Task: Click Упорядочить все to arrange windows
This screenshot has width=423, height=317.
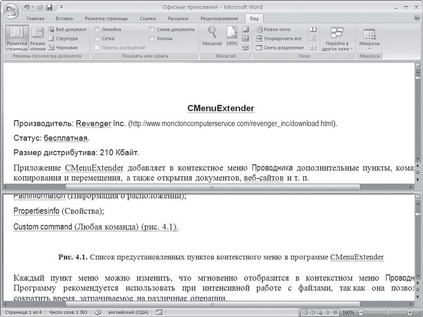Action: (x=279, y=38)
